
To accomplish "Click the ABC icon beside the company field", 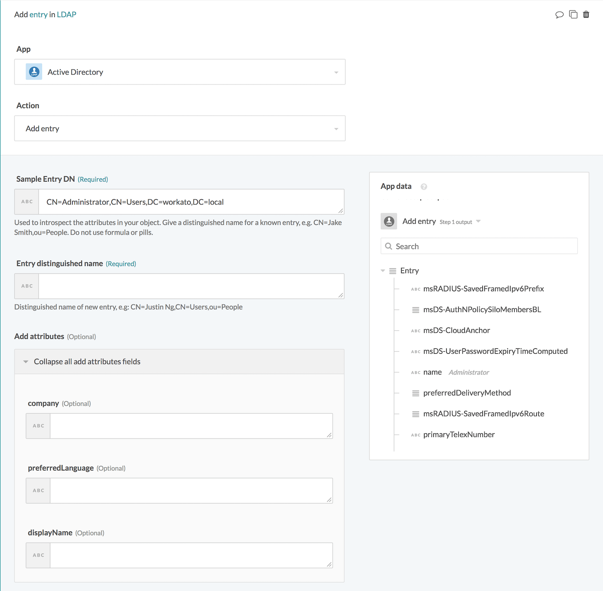I will point(38,425).
